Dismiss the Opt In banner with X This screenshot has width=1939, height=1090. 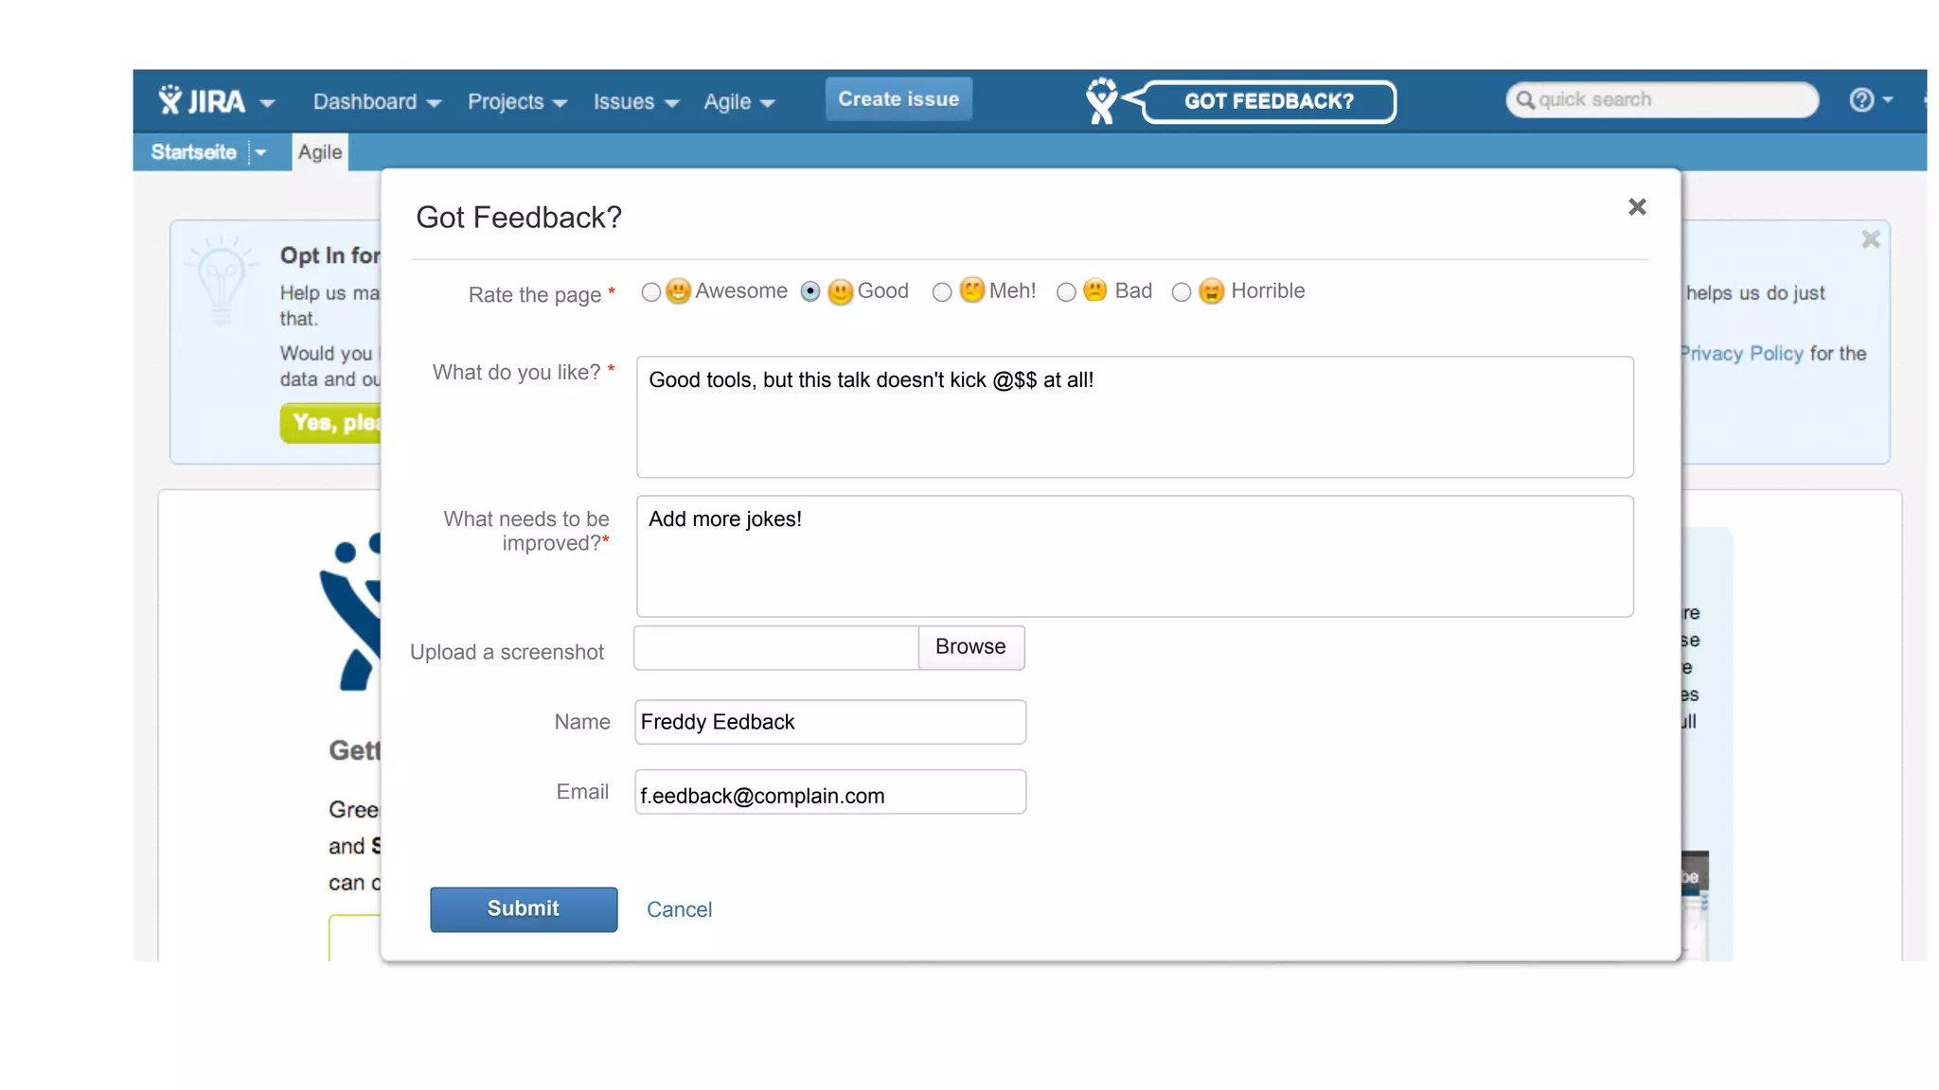pos(1871,239)
